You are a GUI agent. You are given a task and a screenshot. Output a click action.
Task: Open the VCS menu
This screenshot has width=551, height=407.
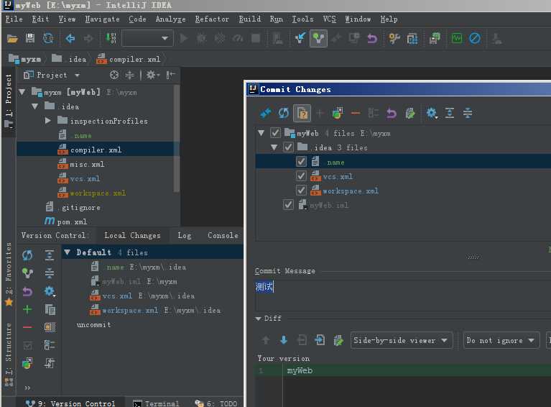tap(329, 19)
